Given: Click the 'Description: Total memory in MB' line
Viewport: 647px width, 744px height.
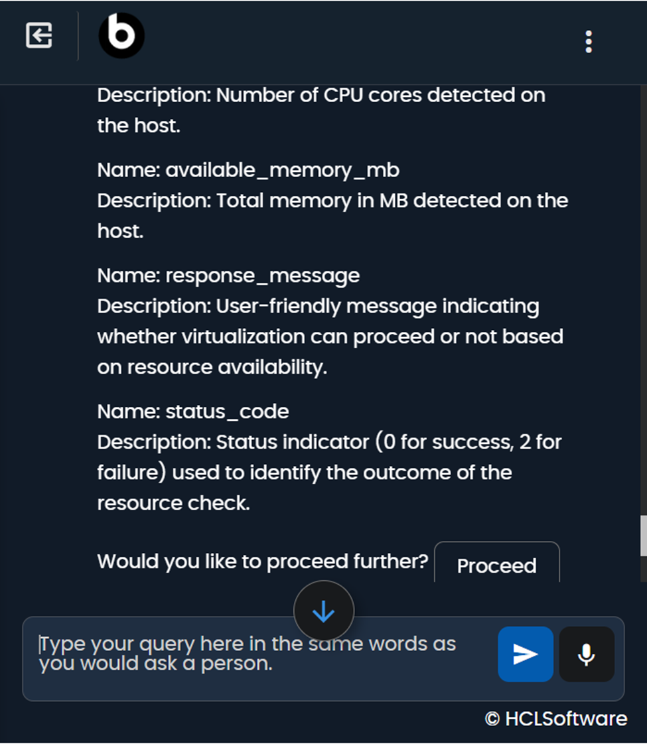Looking at the screenshot, I should (332, 200).
